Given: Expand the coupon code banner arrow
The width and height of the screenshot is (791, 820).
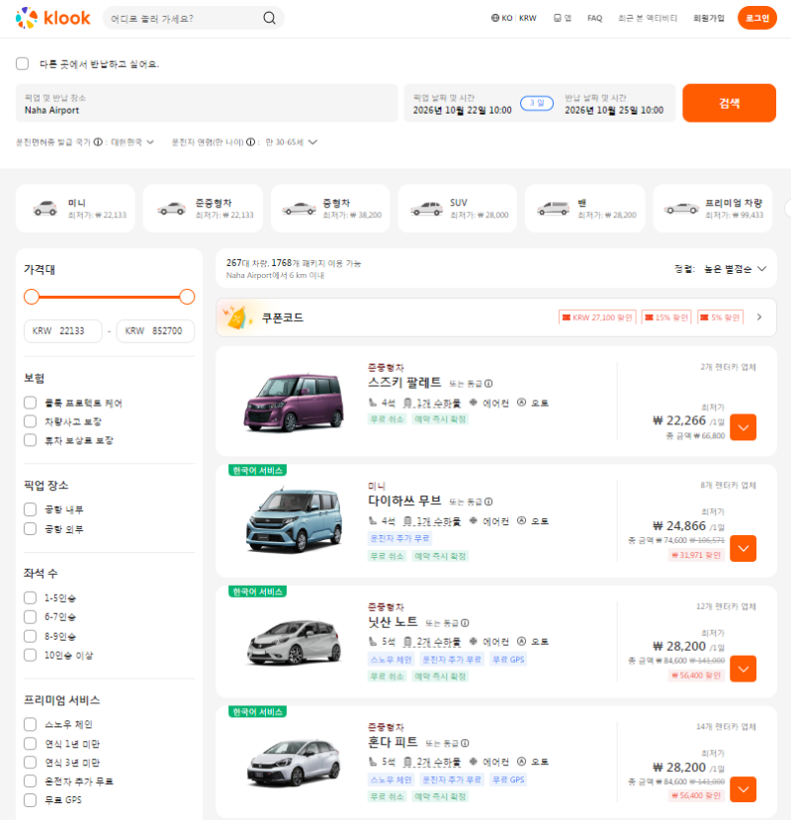Looking at the screenshot, I should (x=759, y=318).
